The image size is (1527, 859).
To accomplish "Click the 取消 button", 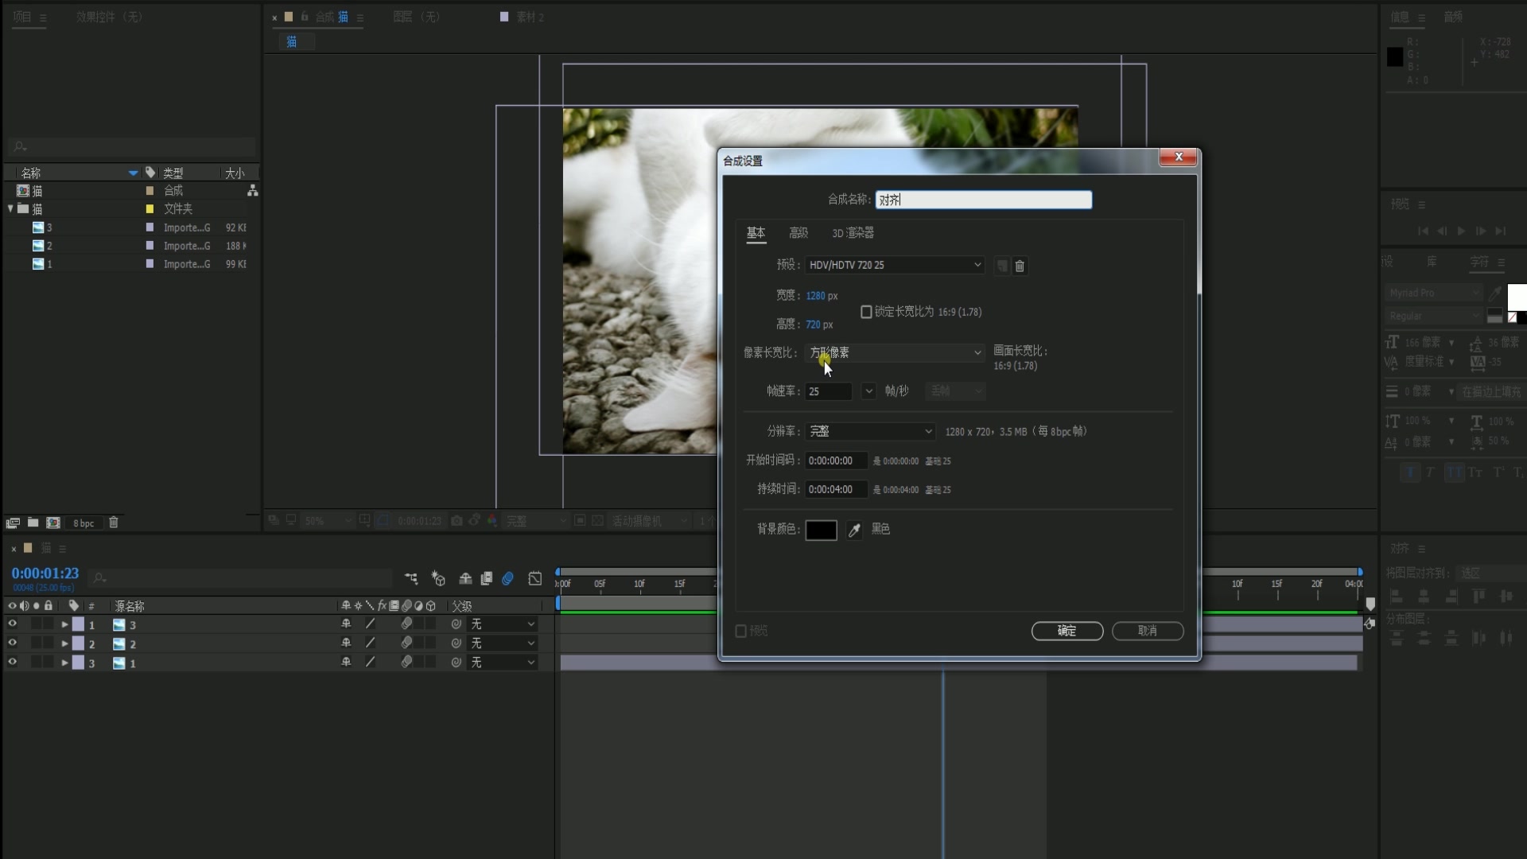I will [x=1147, y=631].
